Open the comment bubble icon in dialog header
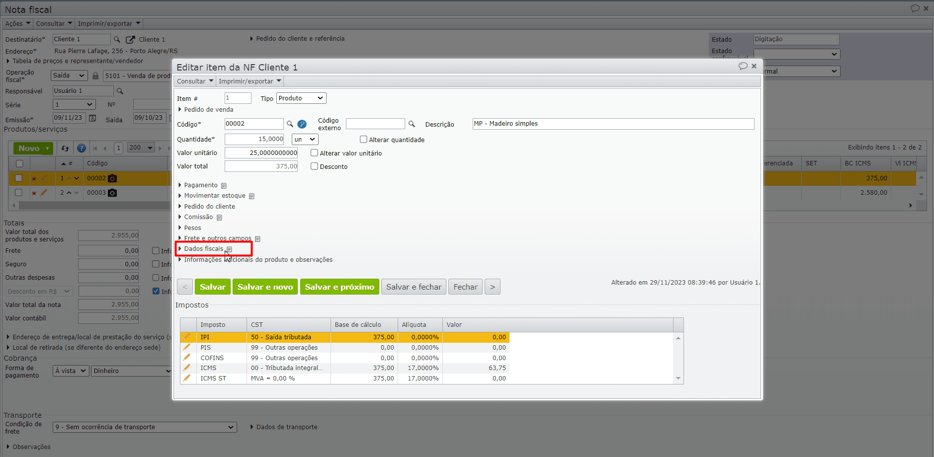 point(743,66)
